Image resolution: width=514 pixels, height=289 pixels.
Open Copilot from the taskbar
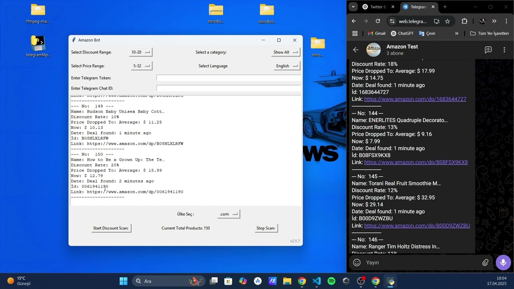point(243,281)
